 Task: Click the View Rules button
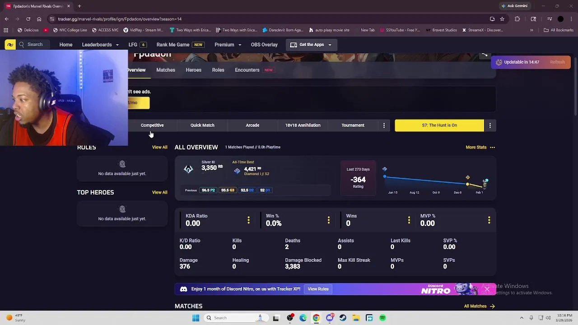(318, 289)
